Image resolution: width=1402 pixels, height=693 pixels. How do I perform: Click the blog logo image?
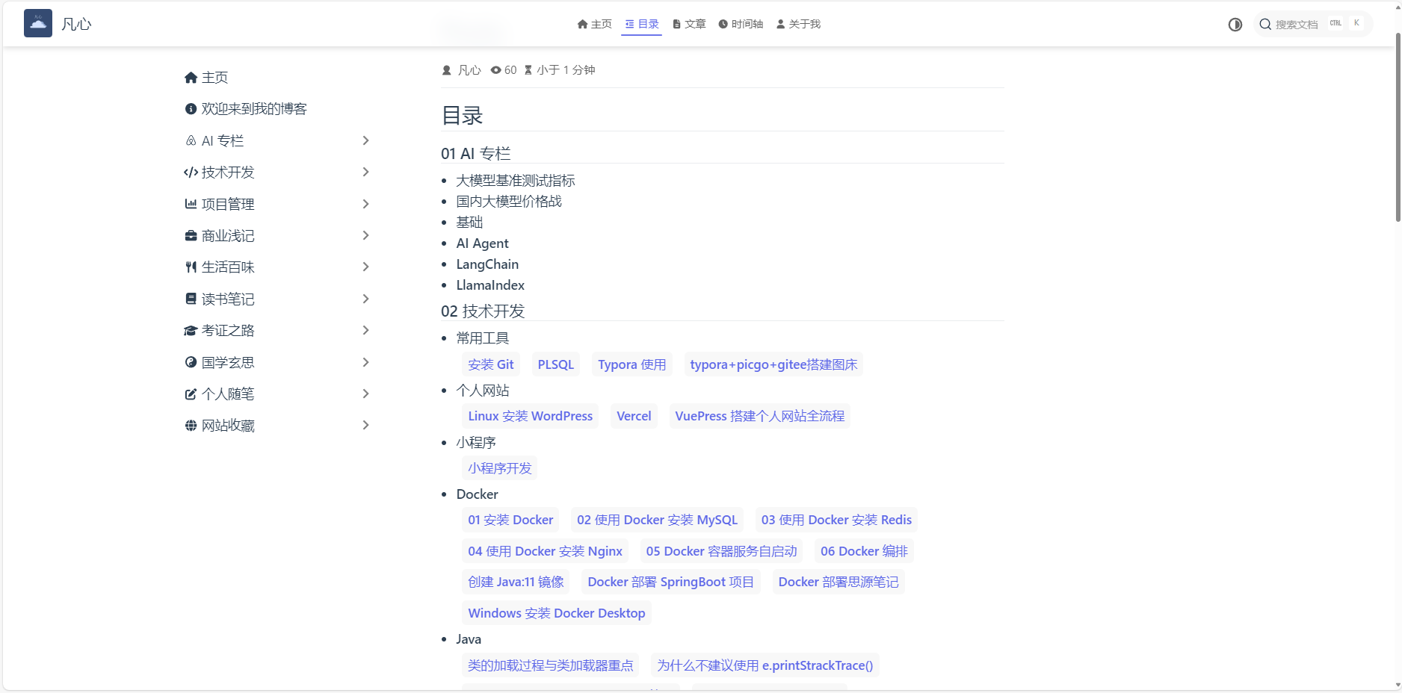coord(38,23)
